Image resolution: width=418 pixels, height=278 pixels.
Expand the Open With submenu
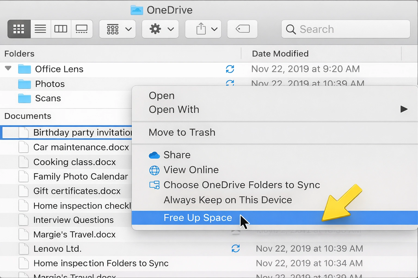[x=174, y=109]
